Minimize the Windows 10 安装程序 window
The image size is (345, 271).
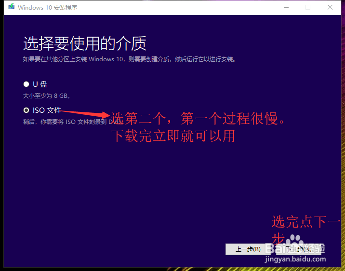[286, 8]
